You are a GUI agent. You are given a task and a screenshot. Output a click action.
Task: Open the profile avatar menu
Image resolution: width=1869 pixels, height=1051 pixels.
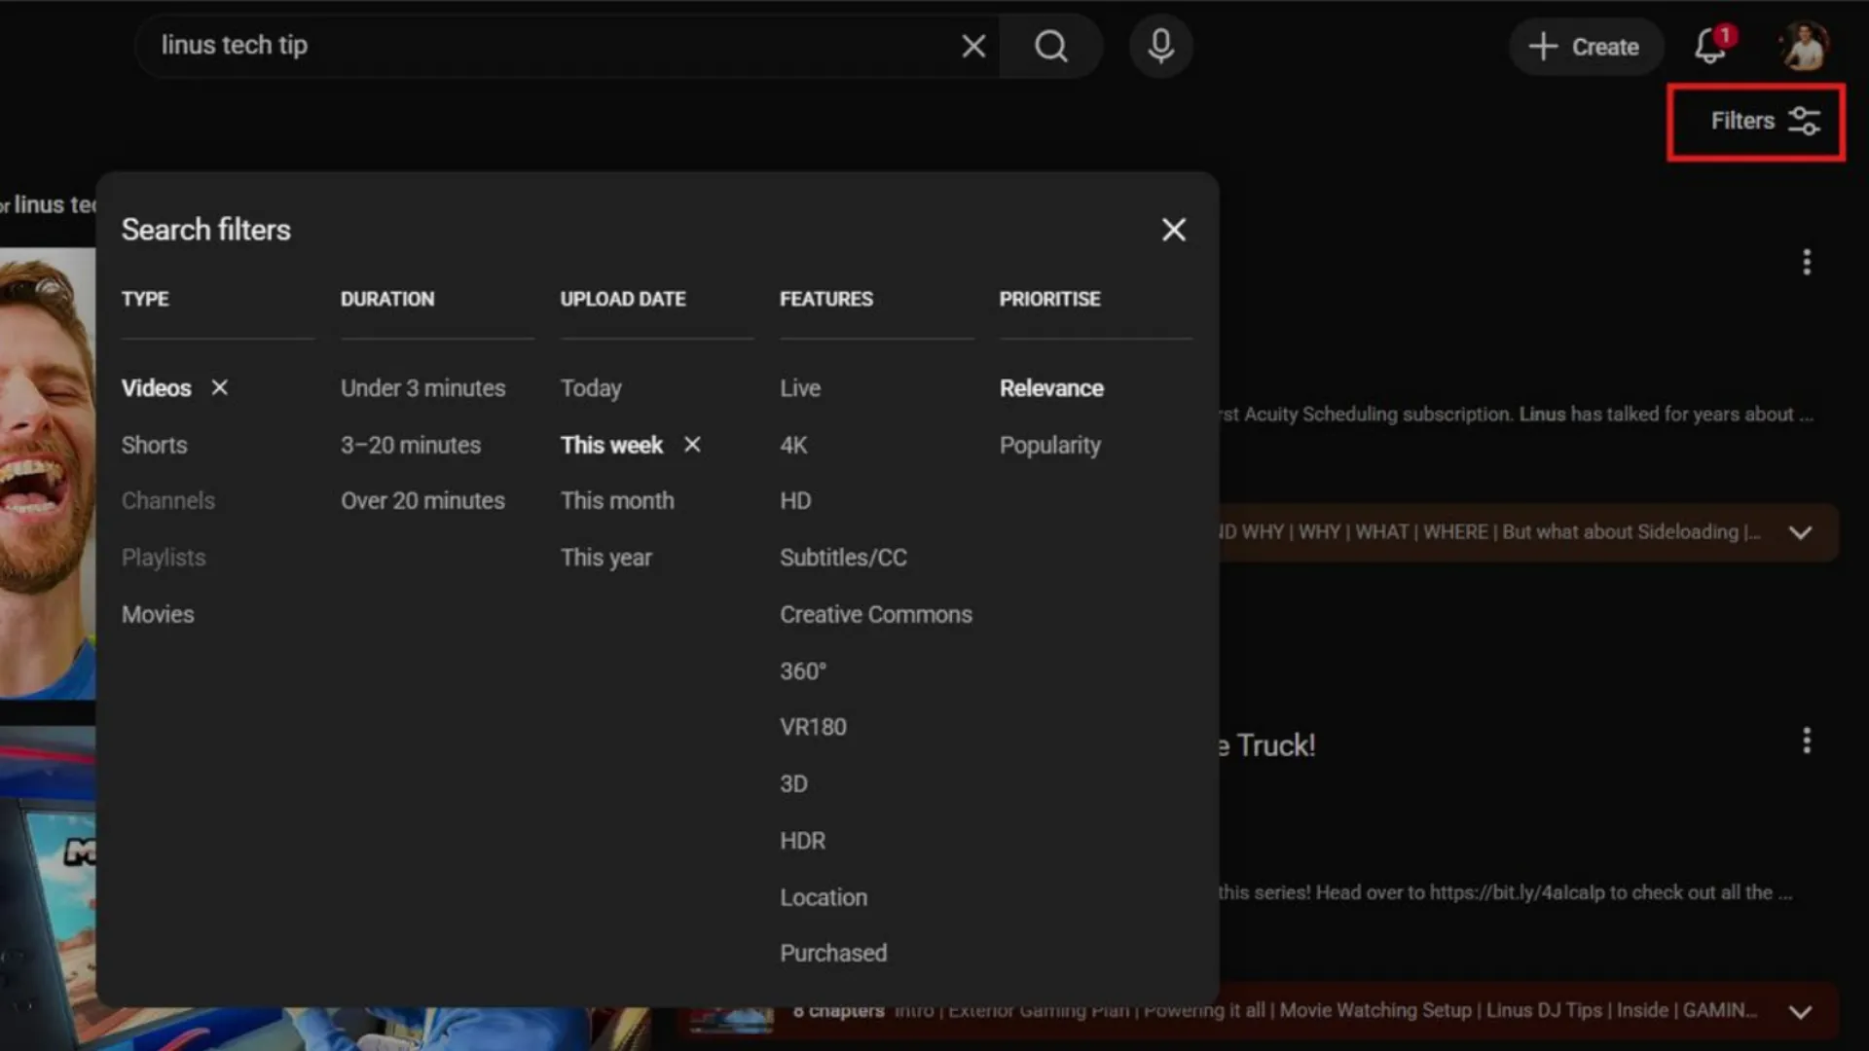tap(1806, 46)
